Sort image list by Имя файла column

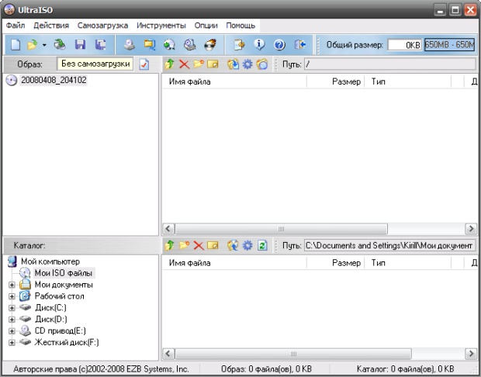coord(234,81)
